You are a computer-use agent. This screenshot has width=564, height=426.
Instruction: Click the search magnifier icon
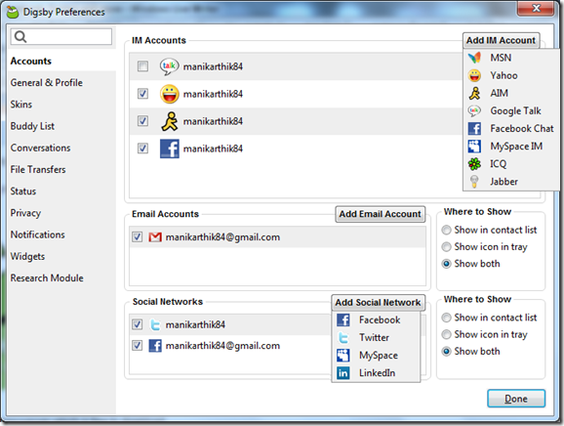click(20, 36)
